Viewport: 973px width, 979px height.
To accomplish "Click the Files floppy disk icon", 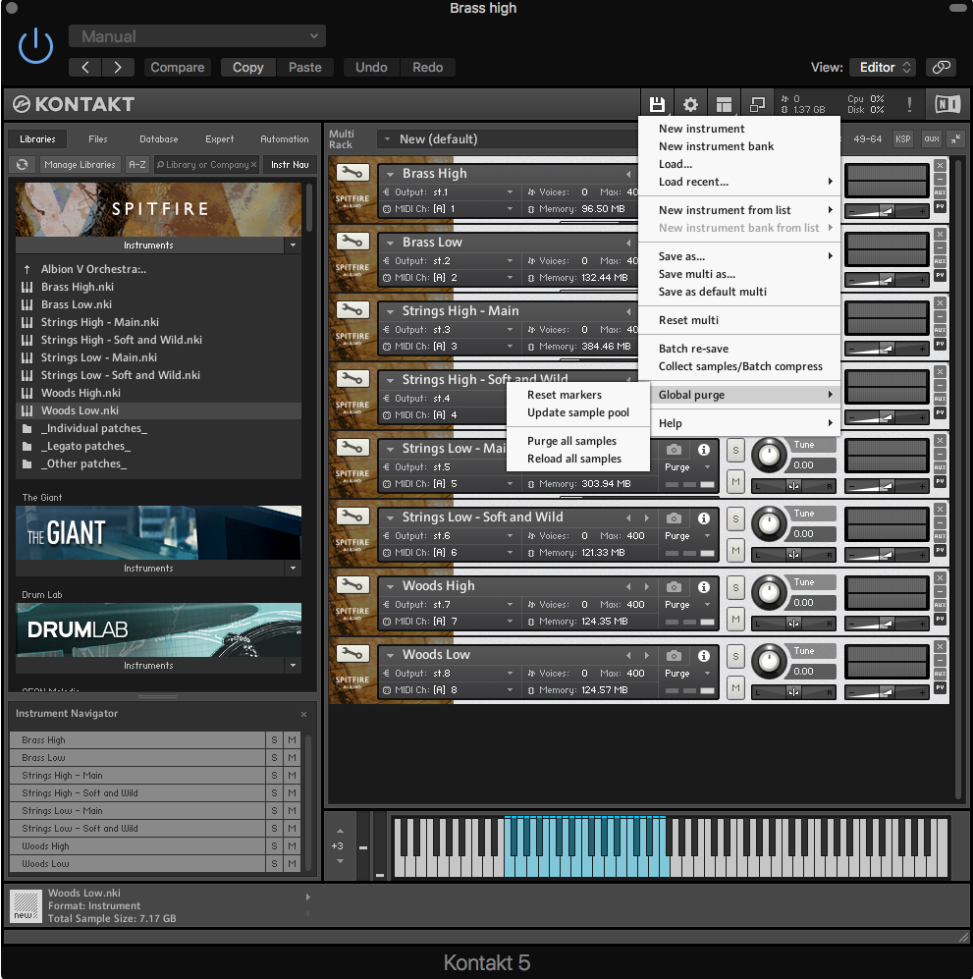I will [x=657, y=104].
